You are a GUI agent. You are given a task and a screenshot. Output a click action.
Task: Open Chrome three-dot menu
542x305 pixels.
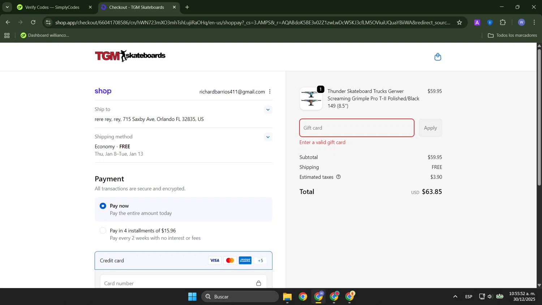click(534, 22)
